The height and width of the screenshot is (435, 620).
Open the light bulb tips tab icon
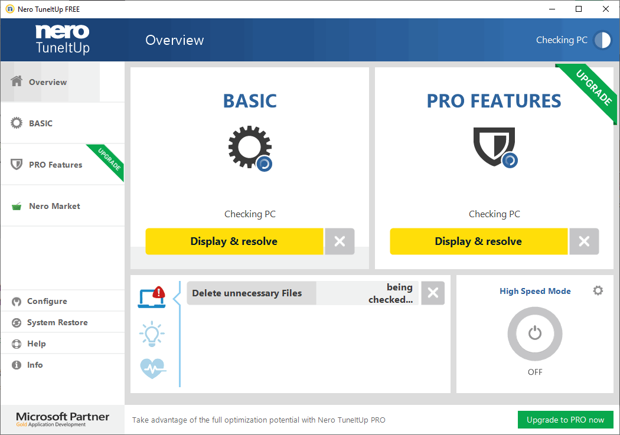[152, 334]
